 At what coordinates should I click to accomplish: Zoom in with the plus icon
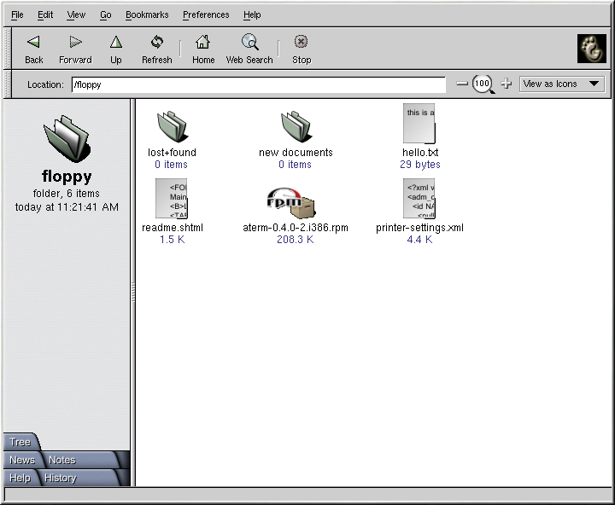pos(506,84)
